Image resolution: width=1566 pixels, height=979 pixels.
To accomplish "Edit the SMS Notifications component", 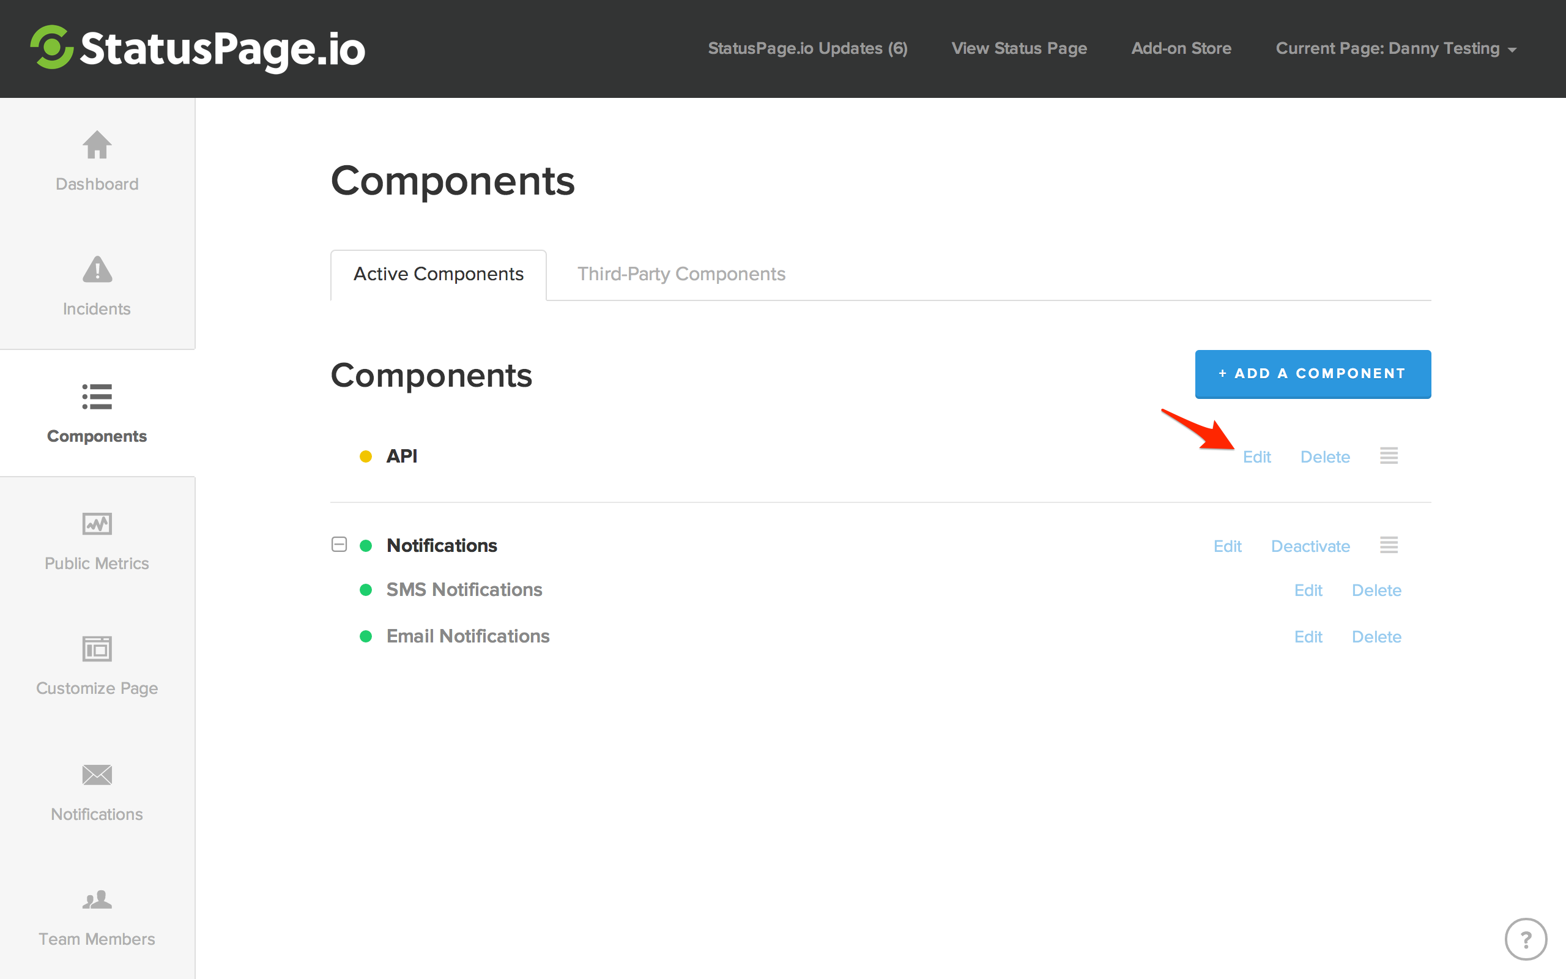I will pos(1308,590).
